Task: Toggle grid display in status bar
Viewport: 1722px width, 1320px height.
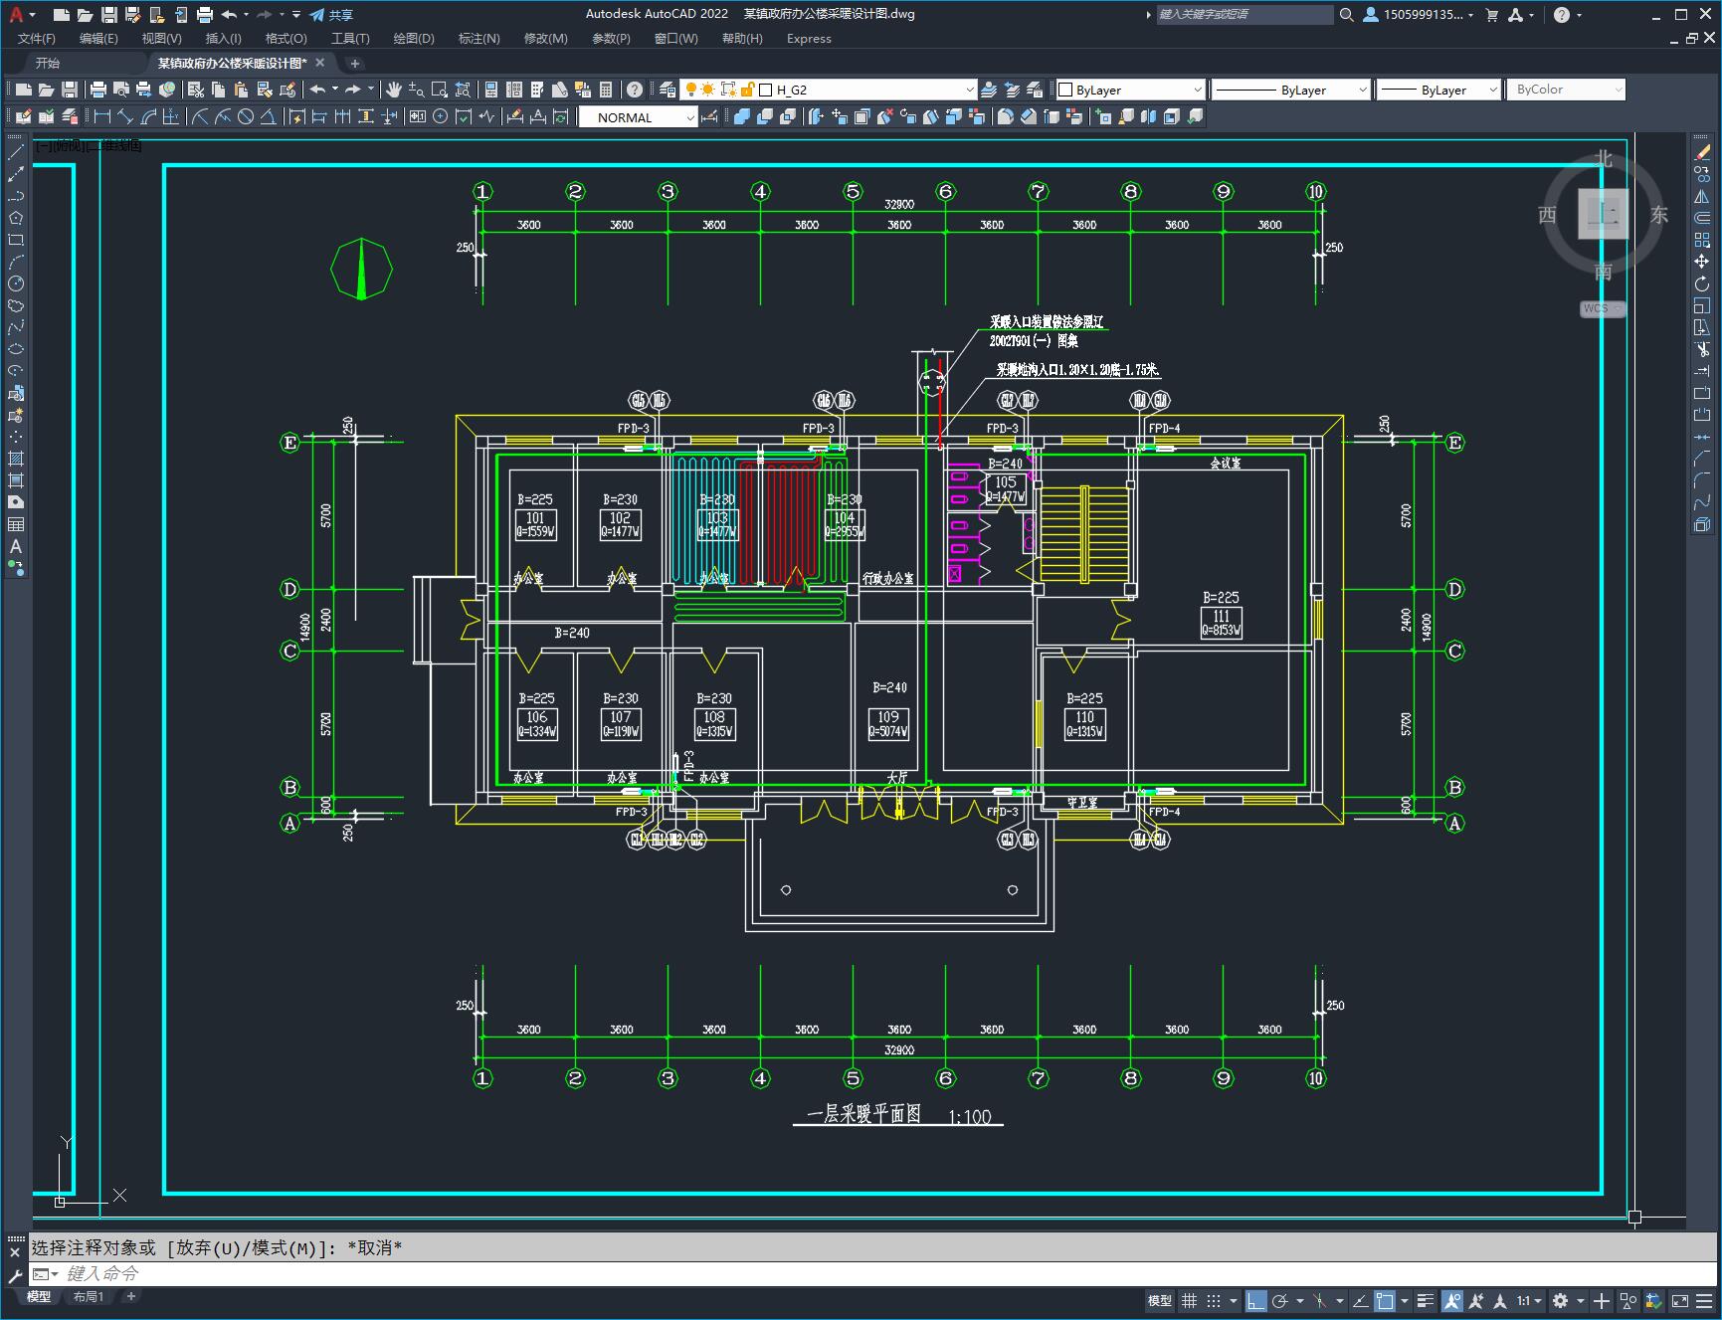Action: [1189, 1300]
